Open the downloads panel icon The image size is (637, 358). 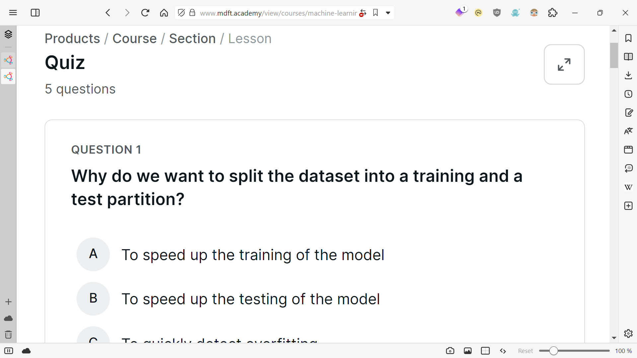click(628, 75)
